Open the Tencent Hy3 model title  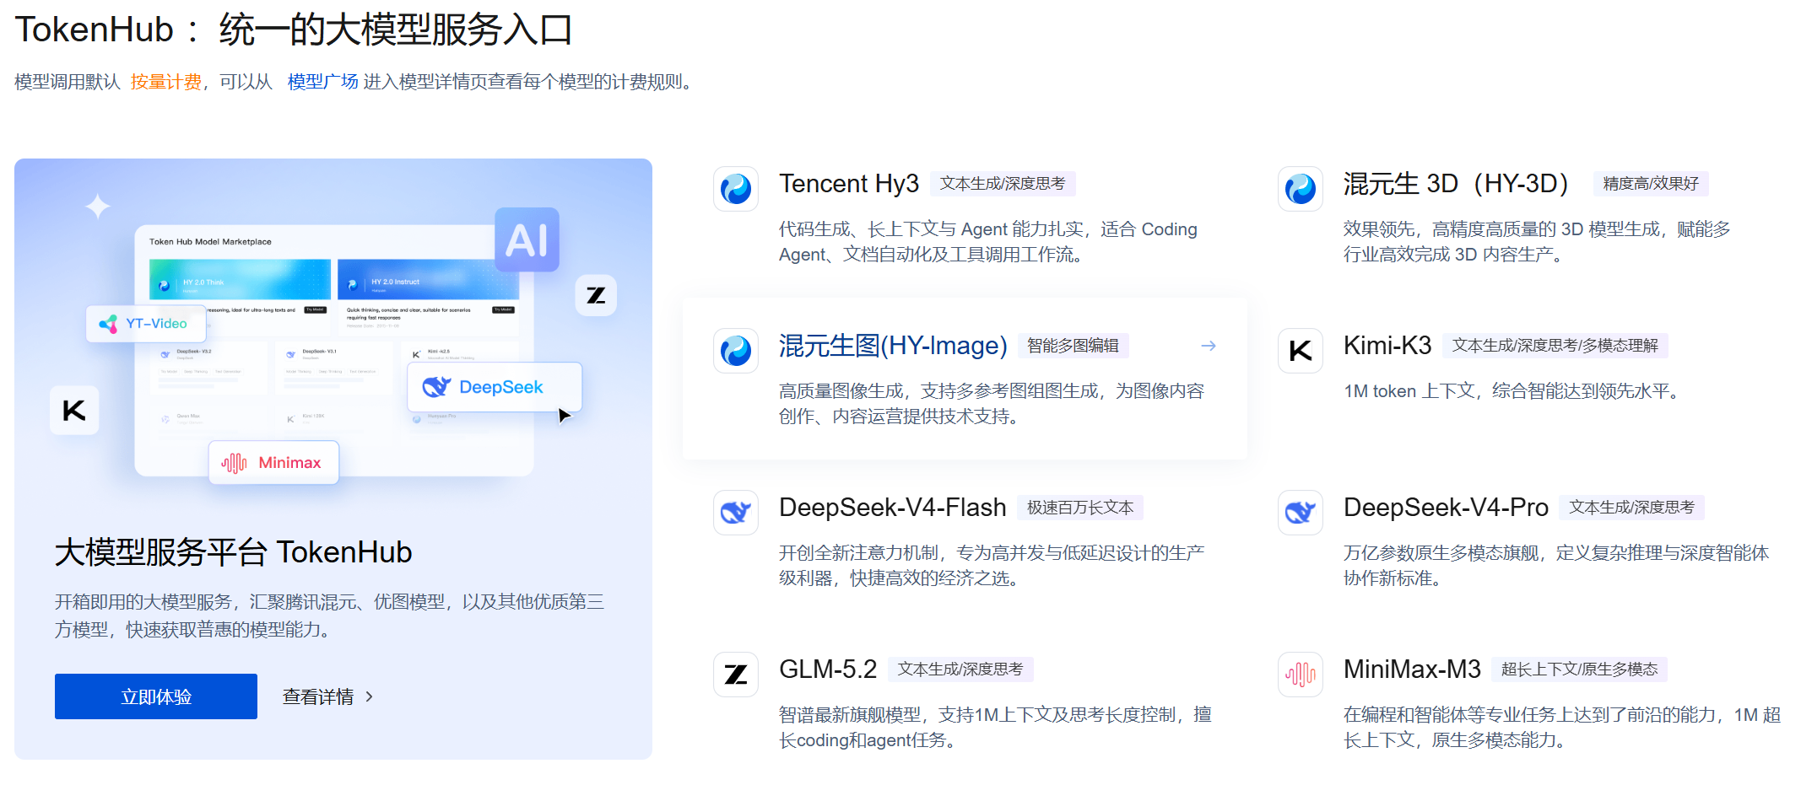pyautogui.click(x=848, y=183)
